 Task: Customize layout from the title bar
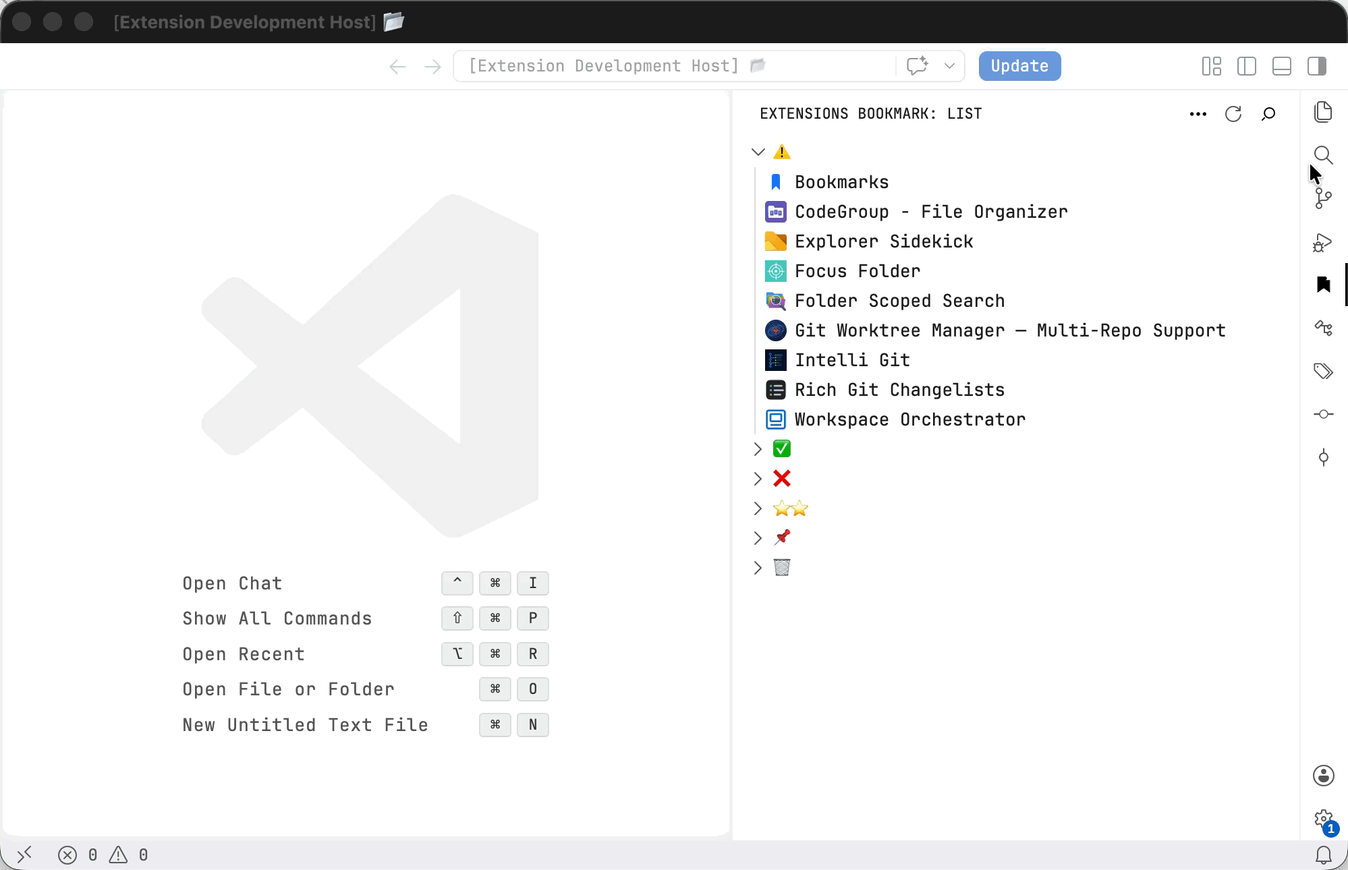(x=1212, y=66)
